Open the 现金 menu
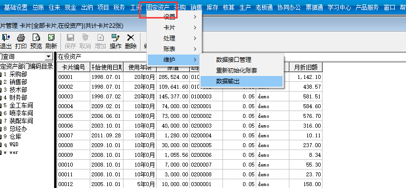 71,7
